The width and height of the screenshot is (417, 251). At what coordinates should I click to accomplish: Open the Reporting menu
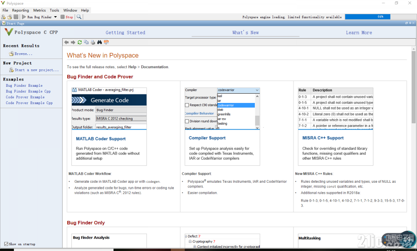coord(20,10)
